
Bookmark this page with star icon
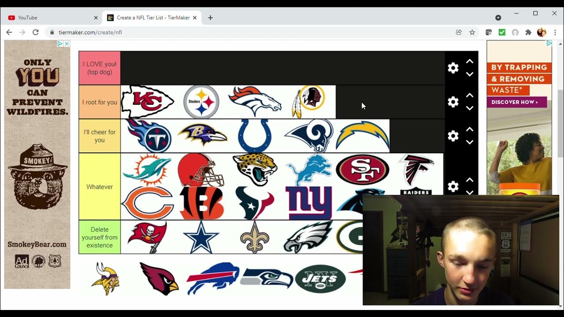click(x=472, y=32)
